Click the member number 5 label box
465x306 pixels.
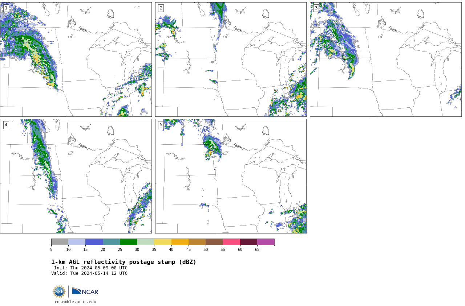[161, 125]
